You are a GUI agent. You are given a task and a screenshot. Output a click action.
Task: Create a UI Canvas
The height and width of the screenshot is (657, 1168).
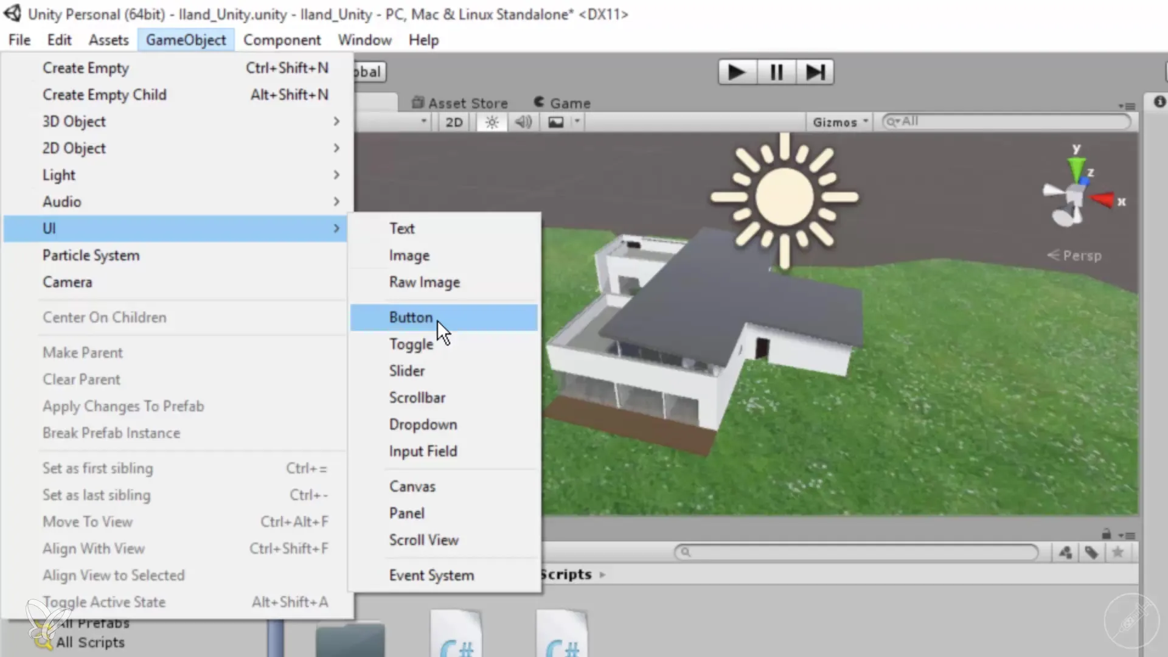pos(444,487)
